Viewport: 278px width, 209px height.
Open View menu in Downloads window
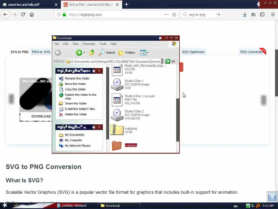click(75, 44)
